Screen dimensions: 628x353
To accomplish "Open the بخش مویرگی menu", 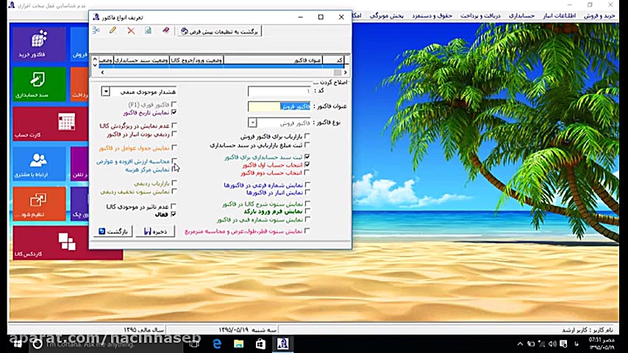I will click(387, 15).
